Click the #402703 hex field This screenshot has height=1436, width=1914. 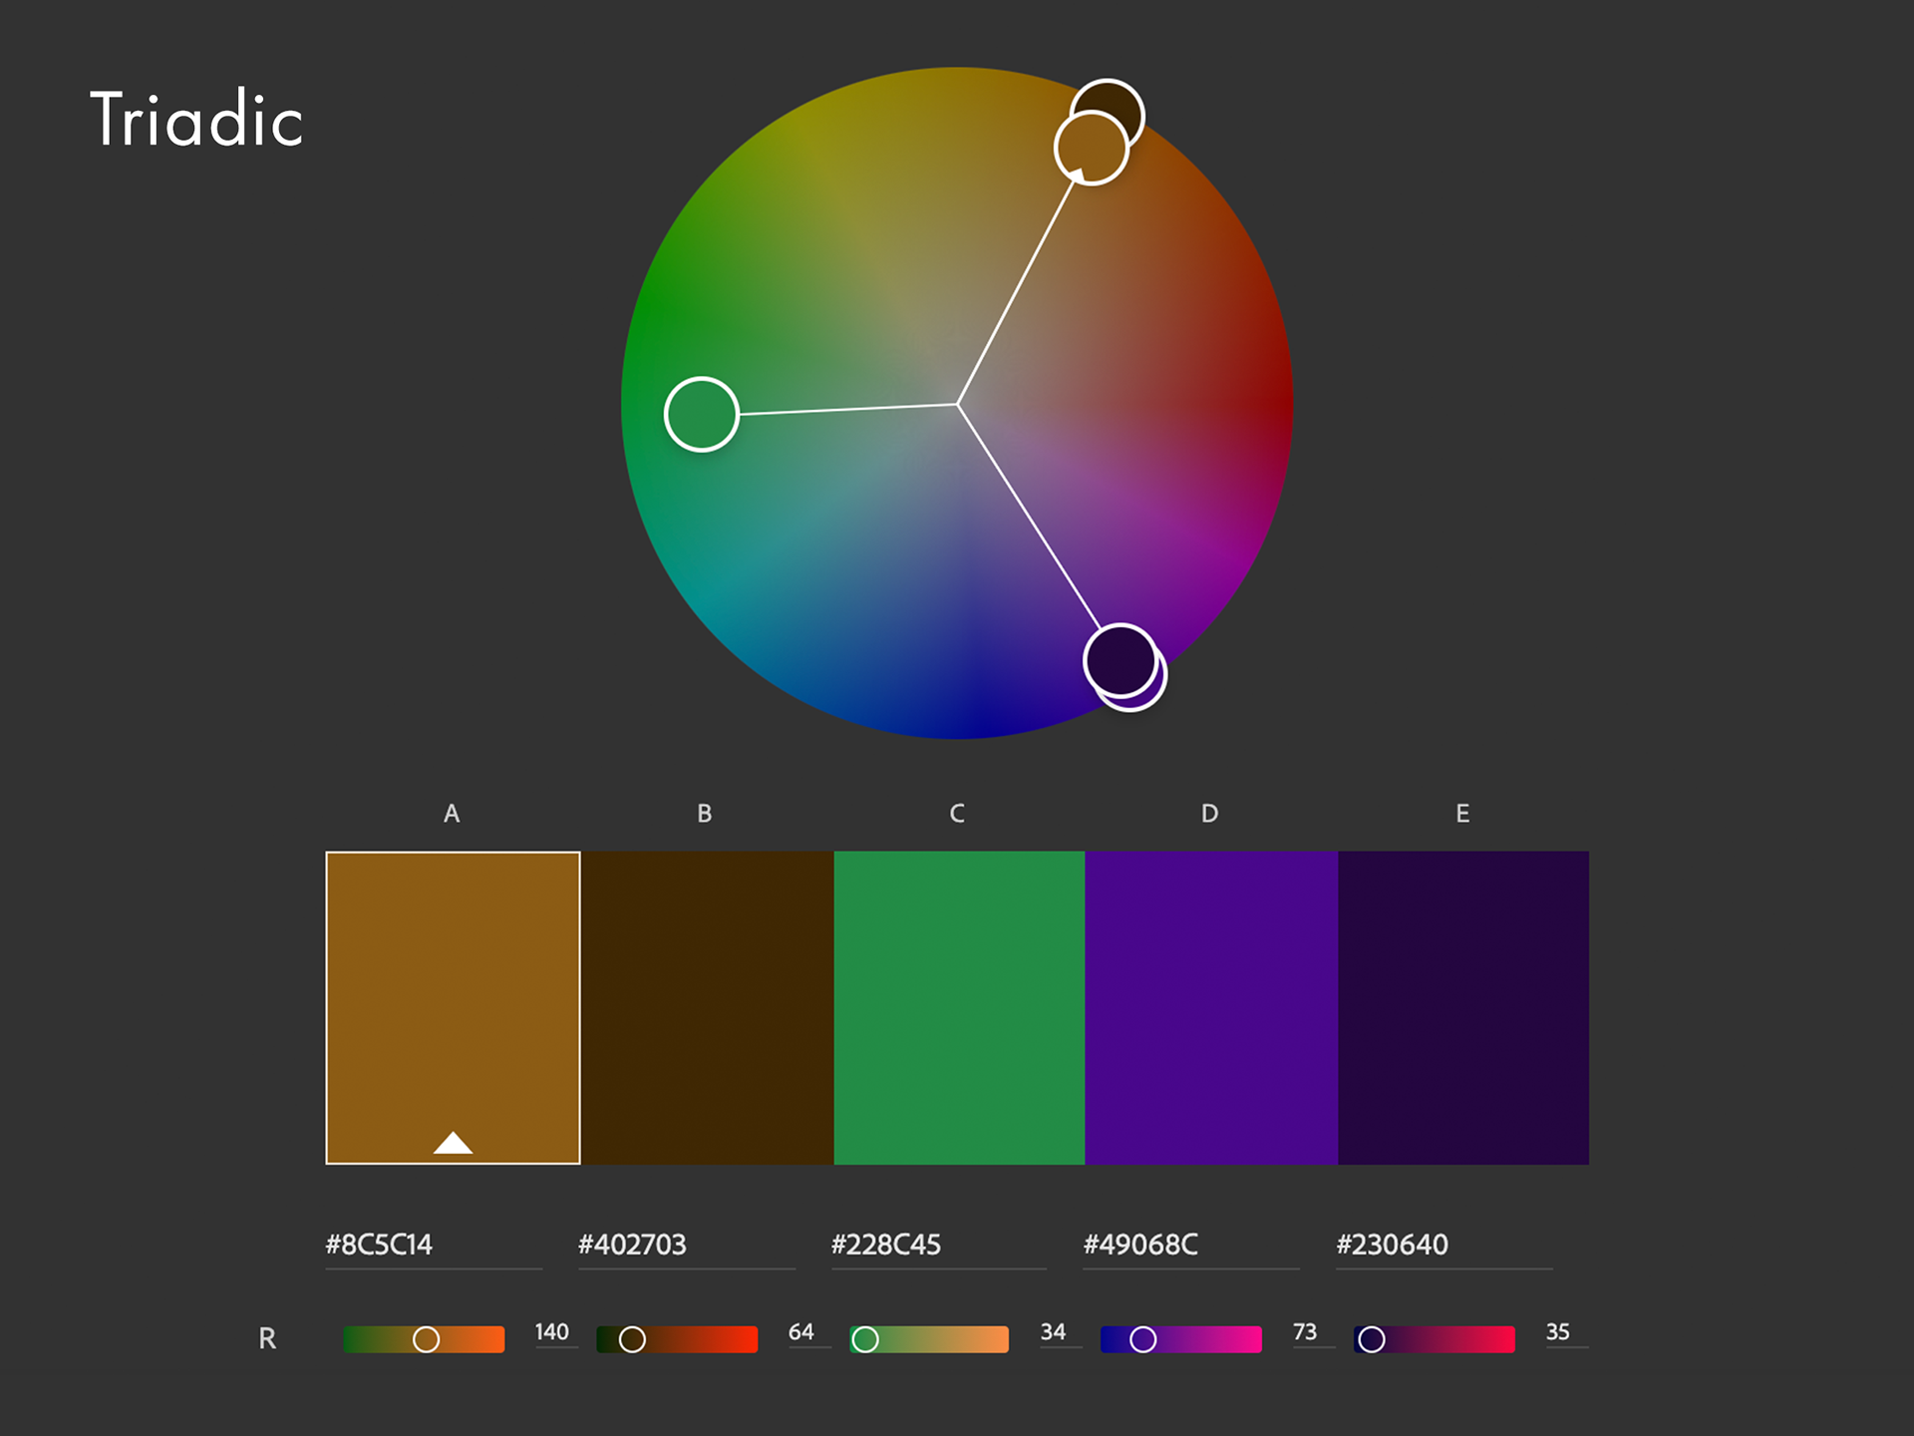(x=687, y=1246)
